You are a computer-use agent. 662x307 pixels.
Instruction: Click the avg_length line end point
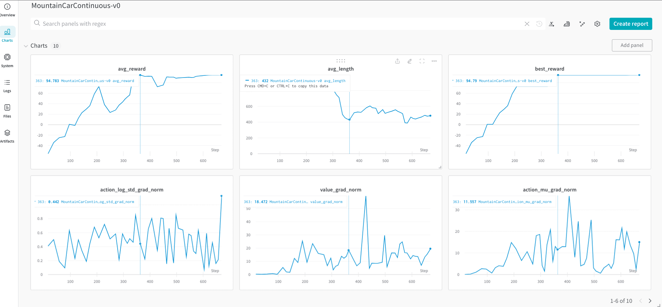coord(430,116)
